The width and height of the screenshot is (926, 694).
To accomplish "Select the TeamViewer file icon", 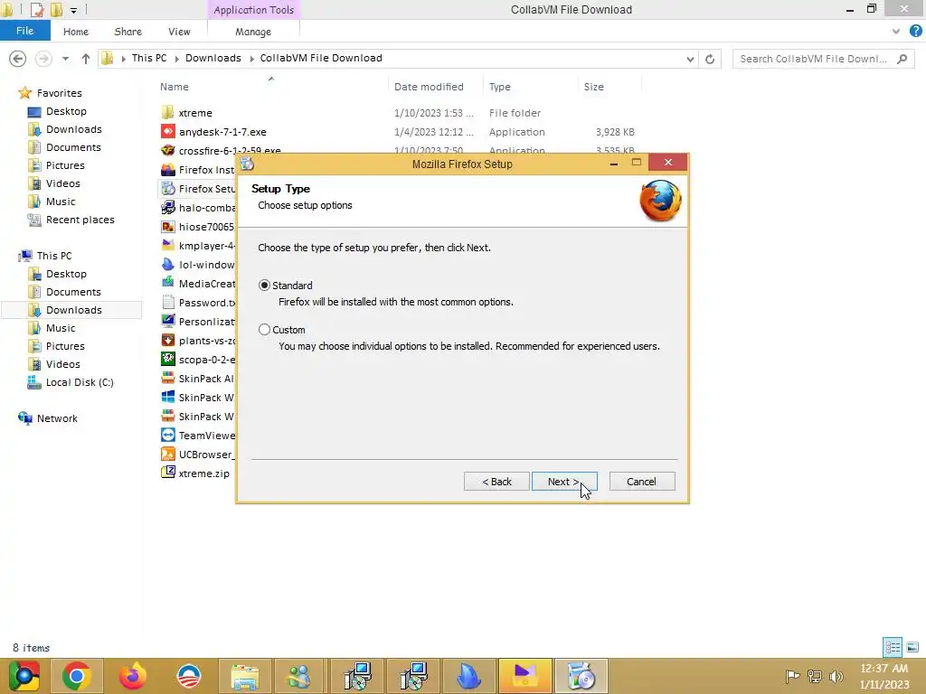I will tap(167, 436).
